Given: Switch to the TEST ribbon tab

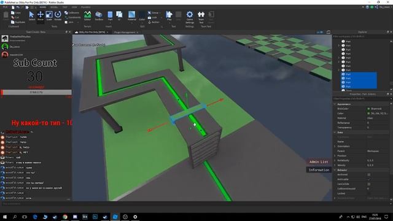Looking at the screenshot, I should coord(65,7).
